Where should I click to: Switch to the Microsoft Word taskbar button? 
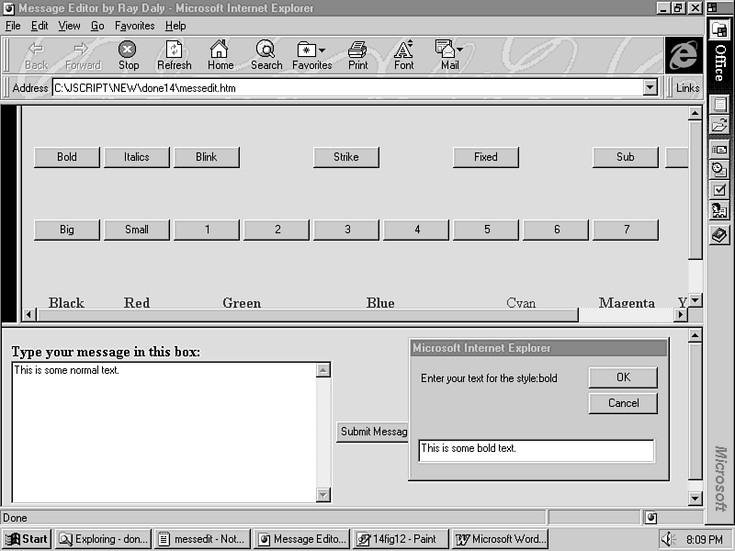[x=501, y=539]
